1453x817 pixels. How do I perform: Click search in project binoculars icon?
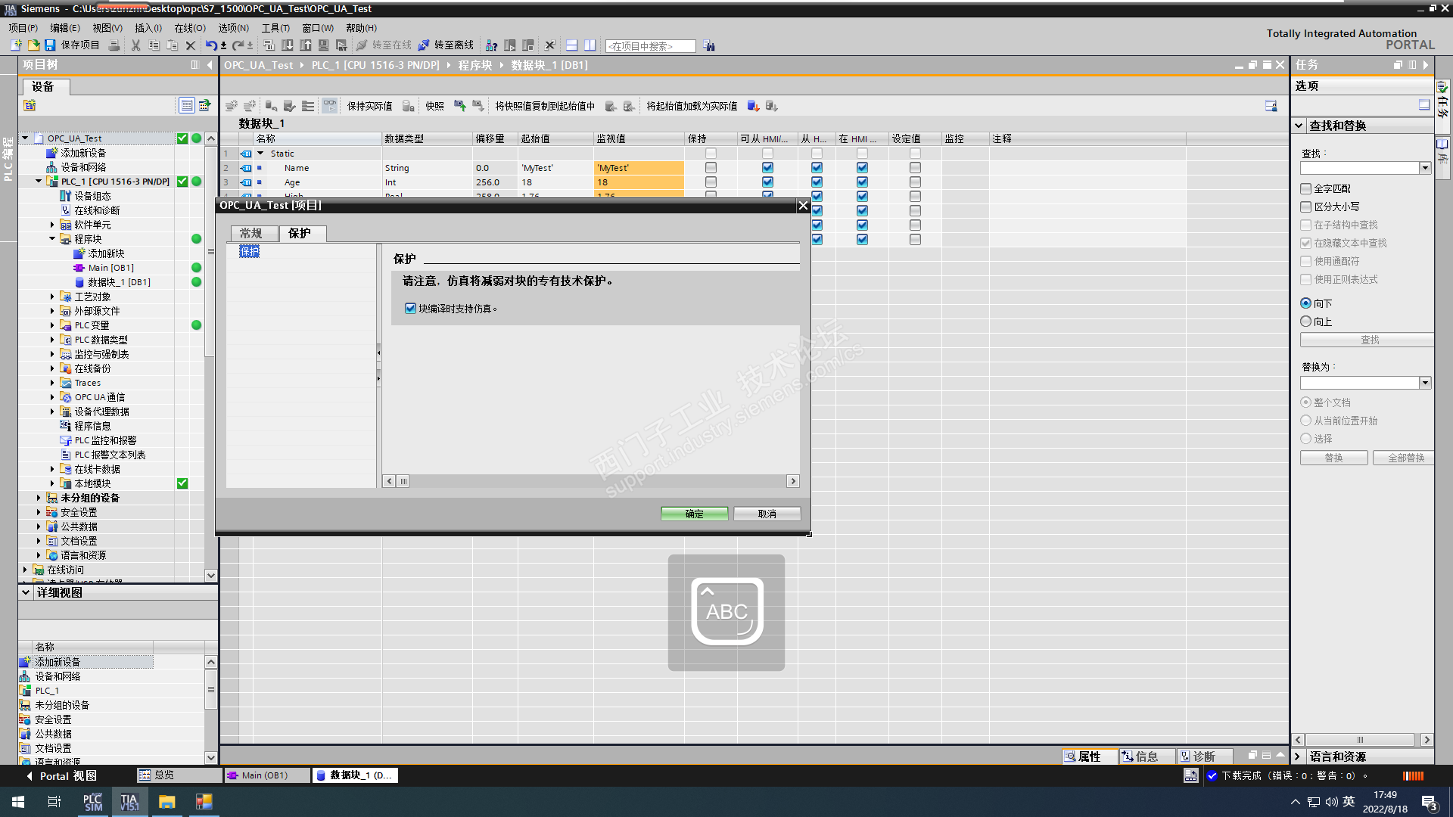click(x=709, y=46)
